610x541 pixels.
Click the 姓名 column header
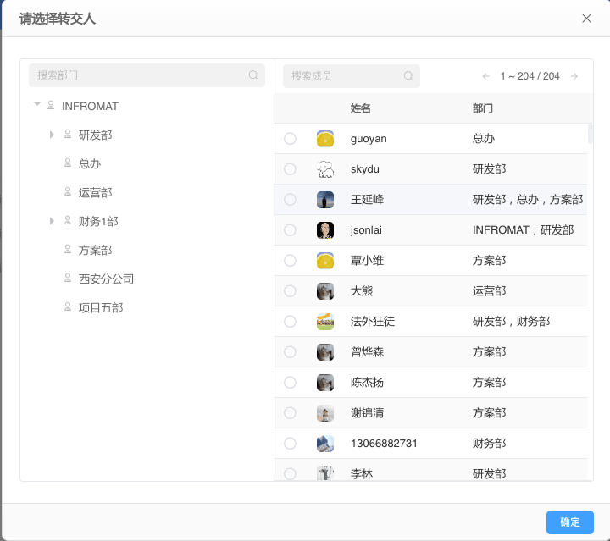(361, 108)
